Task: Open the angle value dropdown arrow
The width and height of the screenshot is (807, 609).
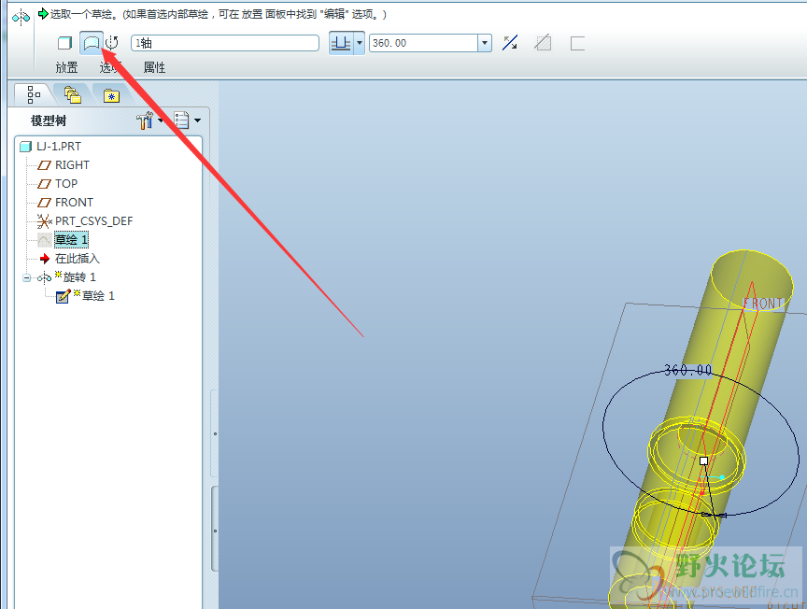Action: (485, 43)
